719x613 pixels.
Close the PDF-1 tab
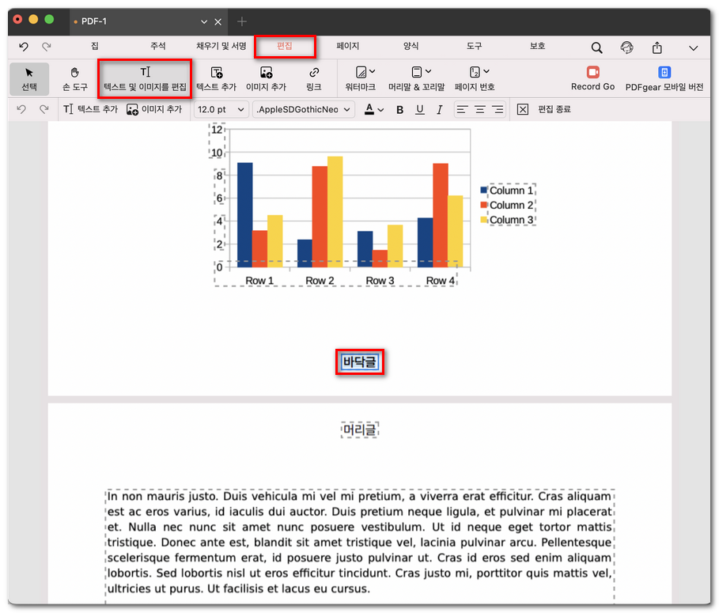pos(218,21)
